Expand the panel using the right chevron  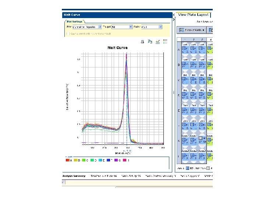174,20
